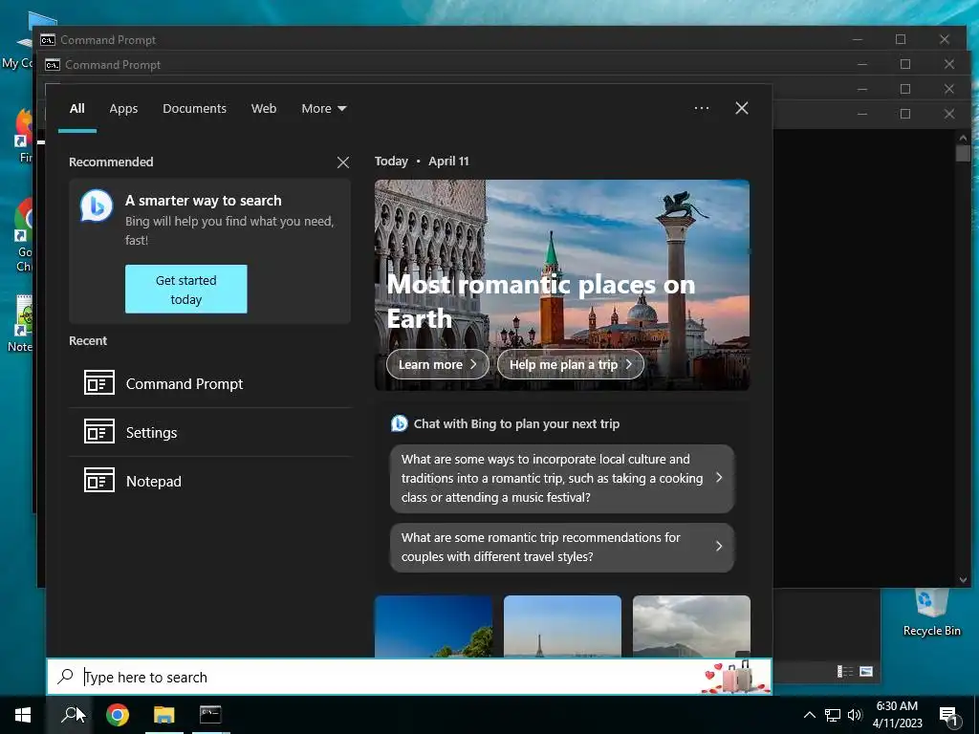The width and height of the screenshot is (979, 734).
Task: Click the first Command Prompt title bar icon
Action: [x=48, y=40]
